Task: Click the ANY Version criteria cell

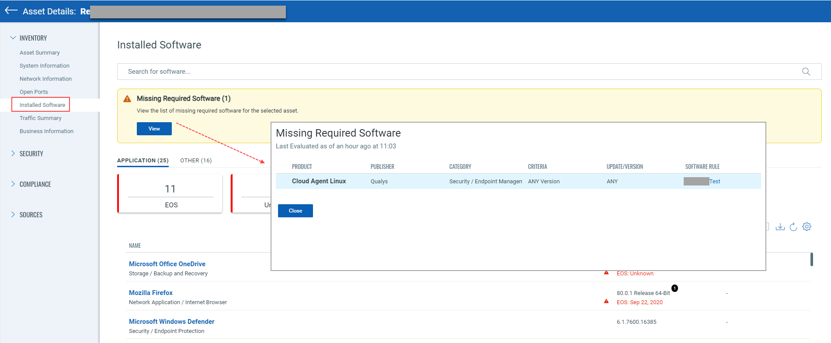Action: pyautogui.click(x=544, y=182)
